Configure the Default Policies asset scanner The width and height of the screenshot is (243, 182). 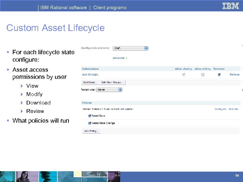point(220,109)
